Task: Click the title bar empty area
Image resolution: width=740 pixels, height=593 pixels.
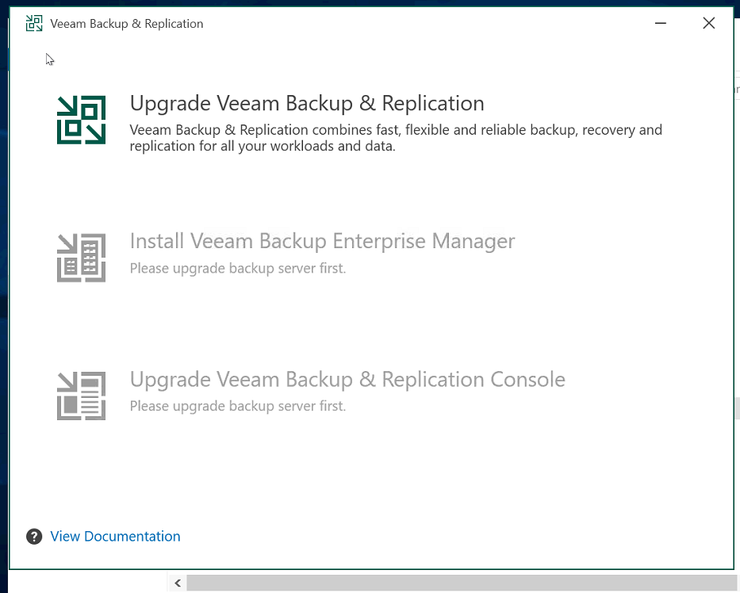Action: [x=425, y=23]
